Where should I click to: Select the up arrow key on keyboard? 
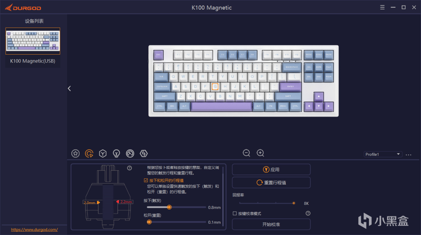pos(319,97)
